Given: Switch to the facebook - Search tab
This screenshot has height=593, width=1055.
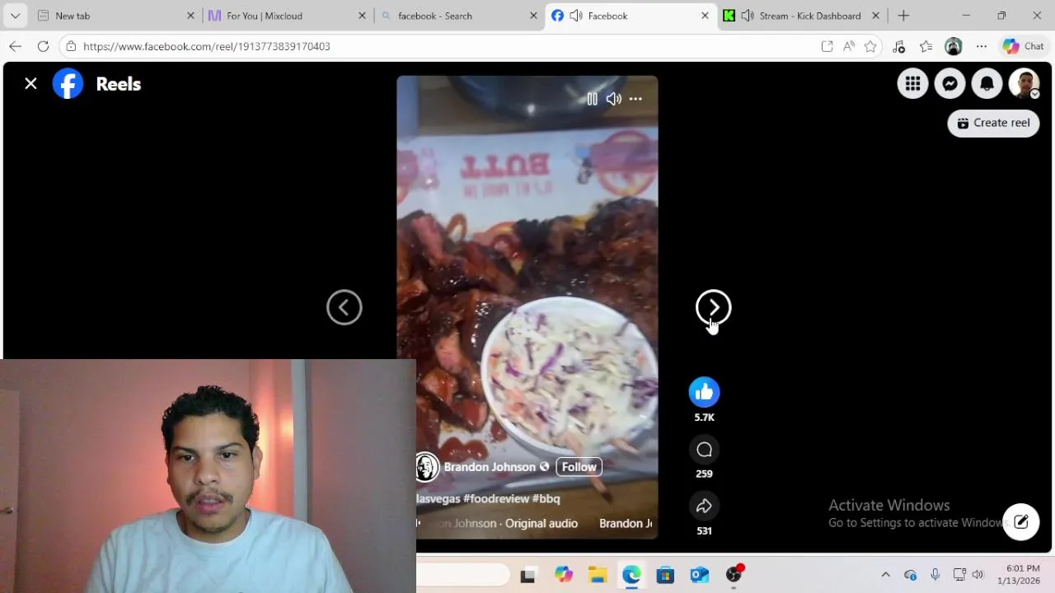Looking at the screenshot, I should tap(457, 16).
